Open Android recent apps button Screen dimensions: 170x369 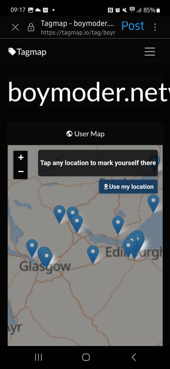39,357
